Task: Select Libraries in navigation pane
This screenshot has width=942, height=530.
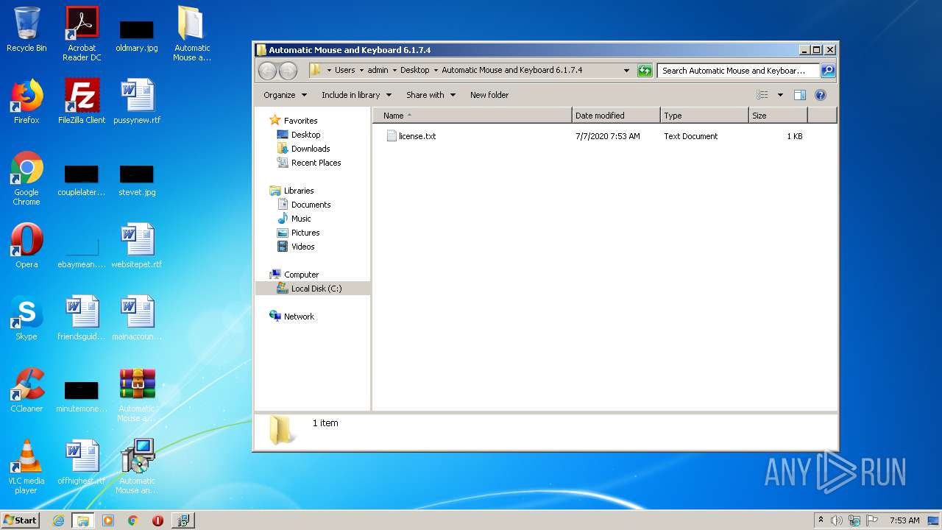Action: tap(299, 191)
